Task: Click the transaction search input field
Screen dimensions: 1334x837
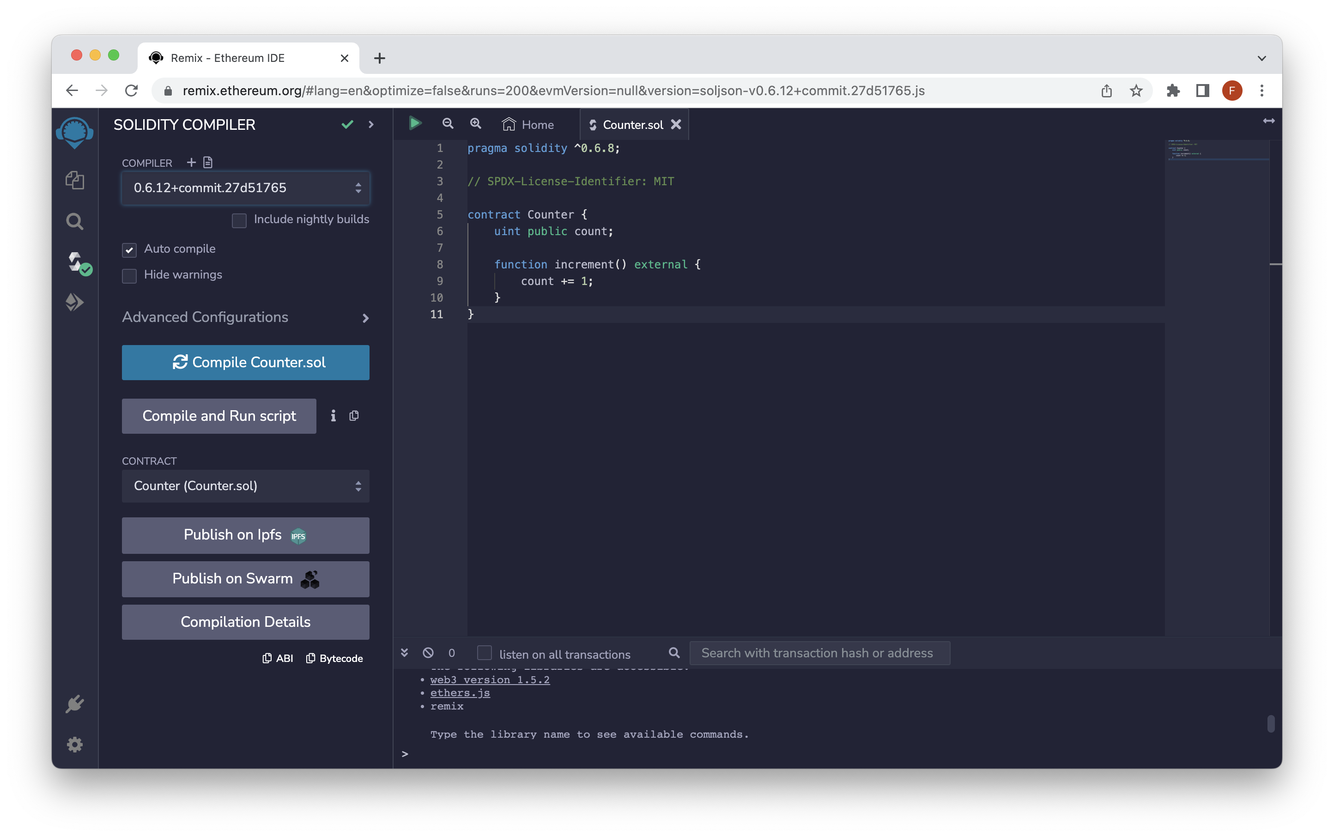Action: tap(819, 653)
